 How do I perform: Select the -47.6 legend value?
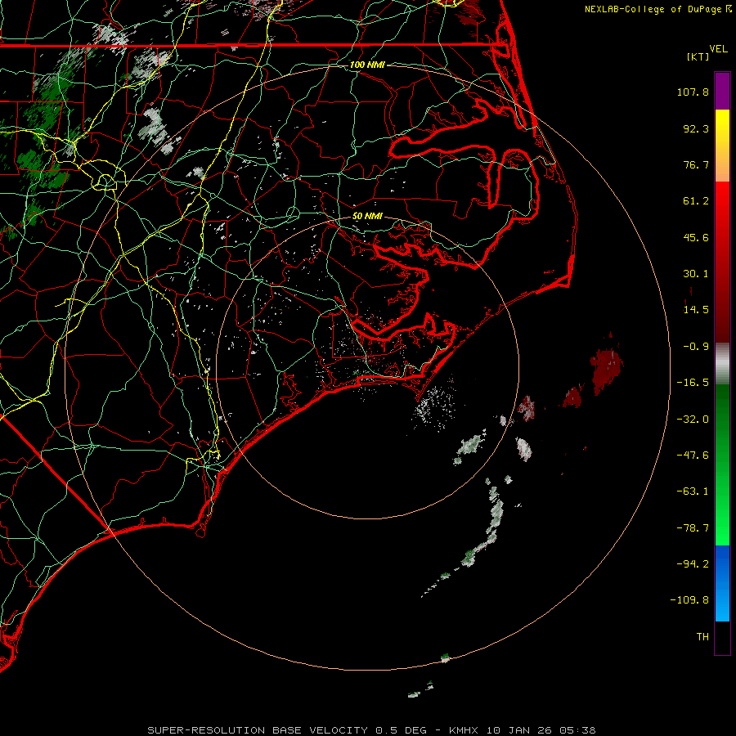pyautogui.click(x=693, y=456)
